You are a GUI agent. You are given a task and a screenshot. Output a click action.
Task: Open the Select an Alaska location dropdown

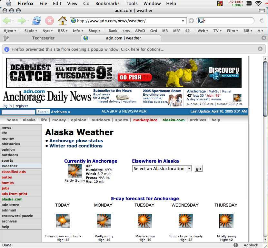(x=162, y=168)
